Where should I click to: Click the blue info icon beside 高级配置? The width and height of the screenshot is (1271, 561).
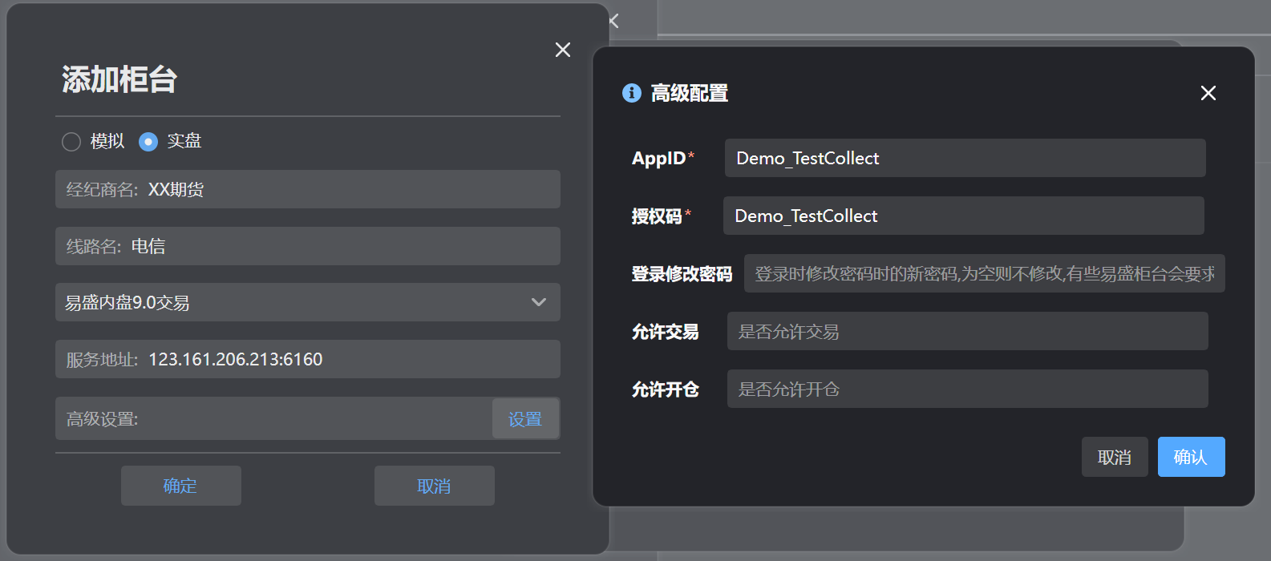click(x=632, y=93)
